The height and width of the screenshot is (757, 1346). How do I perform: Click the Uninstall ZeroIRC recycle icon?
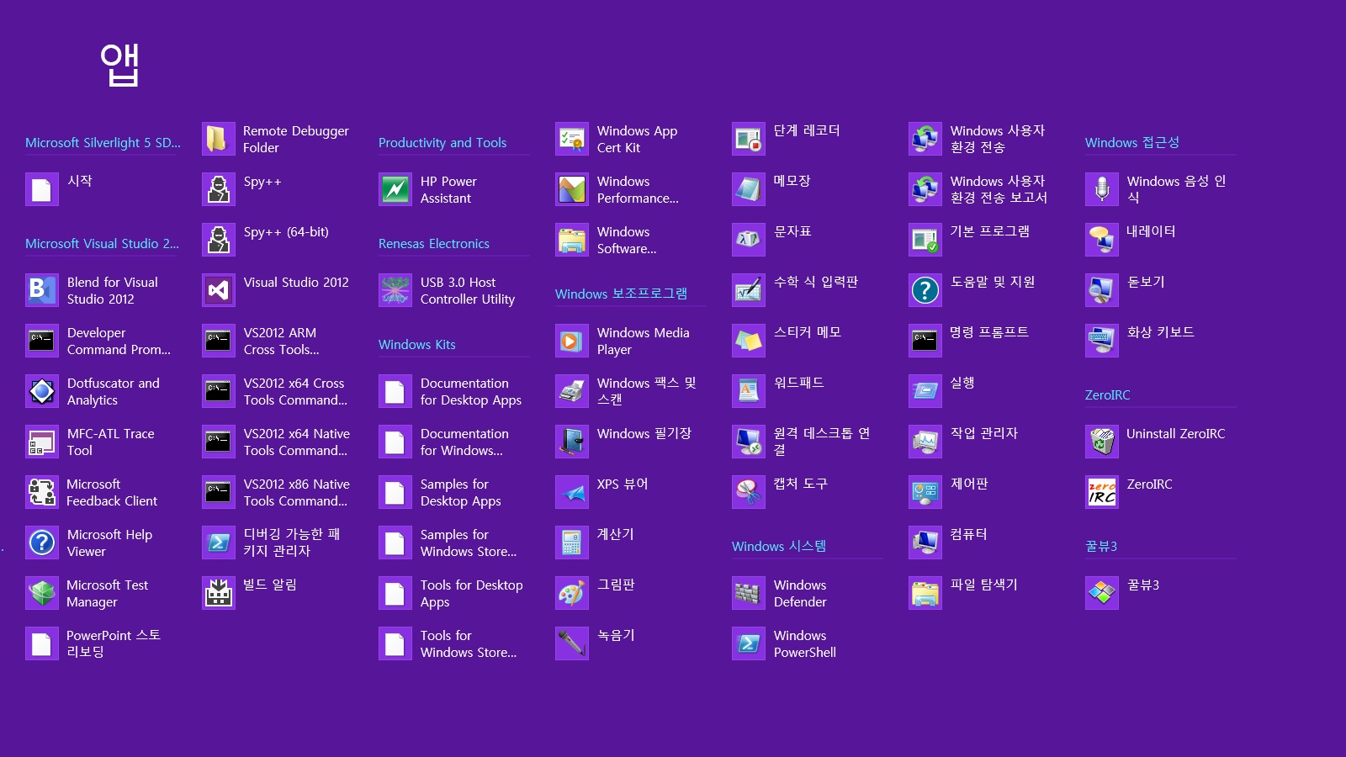pos(1102,442)
